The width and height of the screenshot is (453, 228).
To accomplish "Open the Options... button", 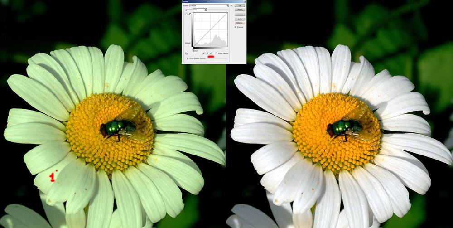I will [x=240, y=22].
